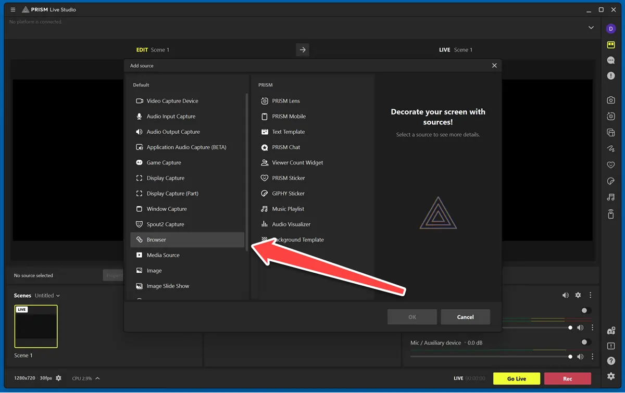Select Game Capture source
This screenshot has height=393, width=625.
(x=164, y=163)
